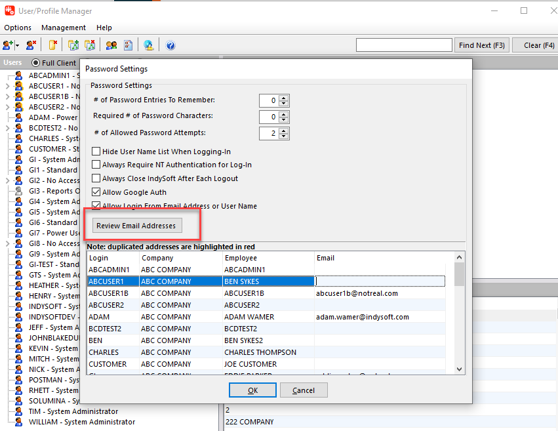The image size is (558, 431).
Task: Click the delete user toolbar icon
Action: 31,45
